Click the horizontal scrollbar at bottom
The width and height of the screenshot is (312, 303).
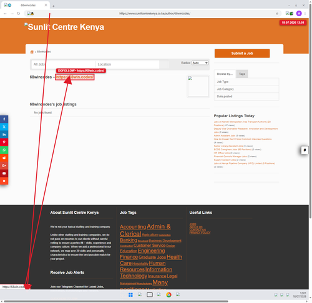click(x=116, y=301)
